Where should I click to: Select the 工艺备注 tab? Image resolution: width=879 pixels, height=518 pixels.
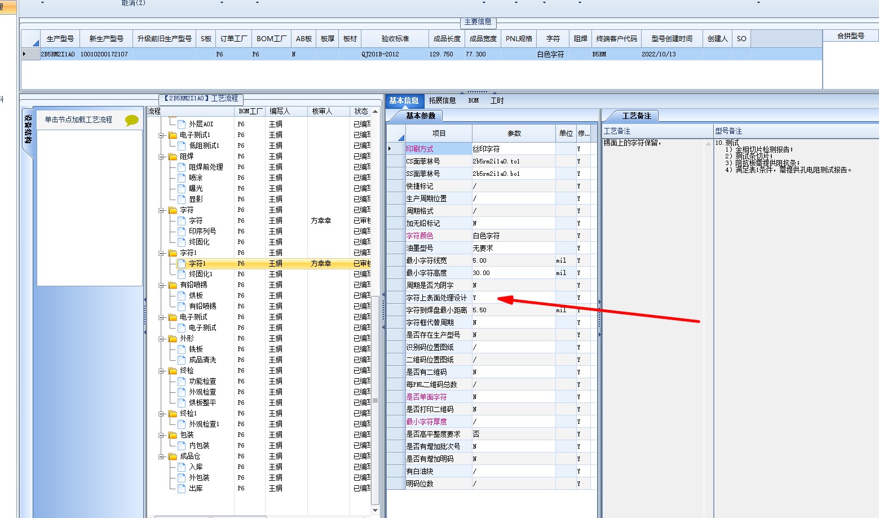point(636,116)
